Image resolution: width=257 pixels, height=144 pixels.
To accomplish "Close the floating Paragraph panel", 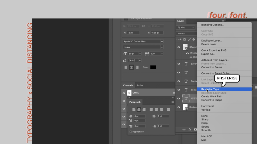I will [x=129, y=98].
